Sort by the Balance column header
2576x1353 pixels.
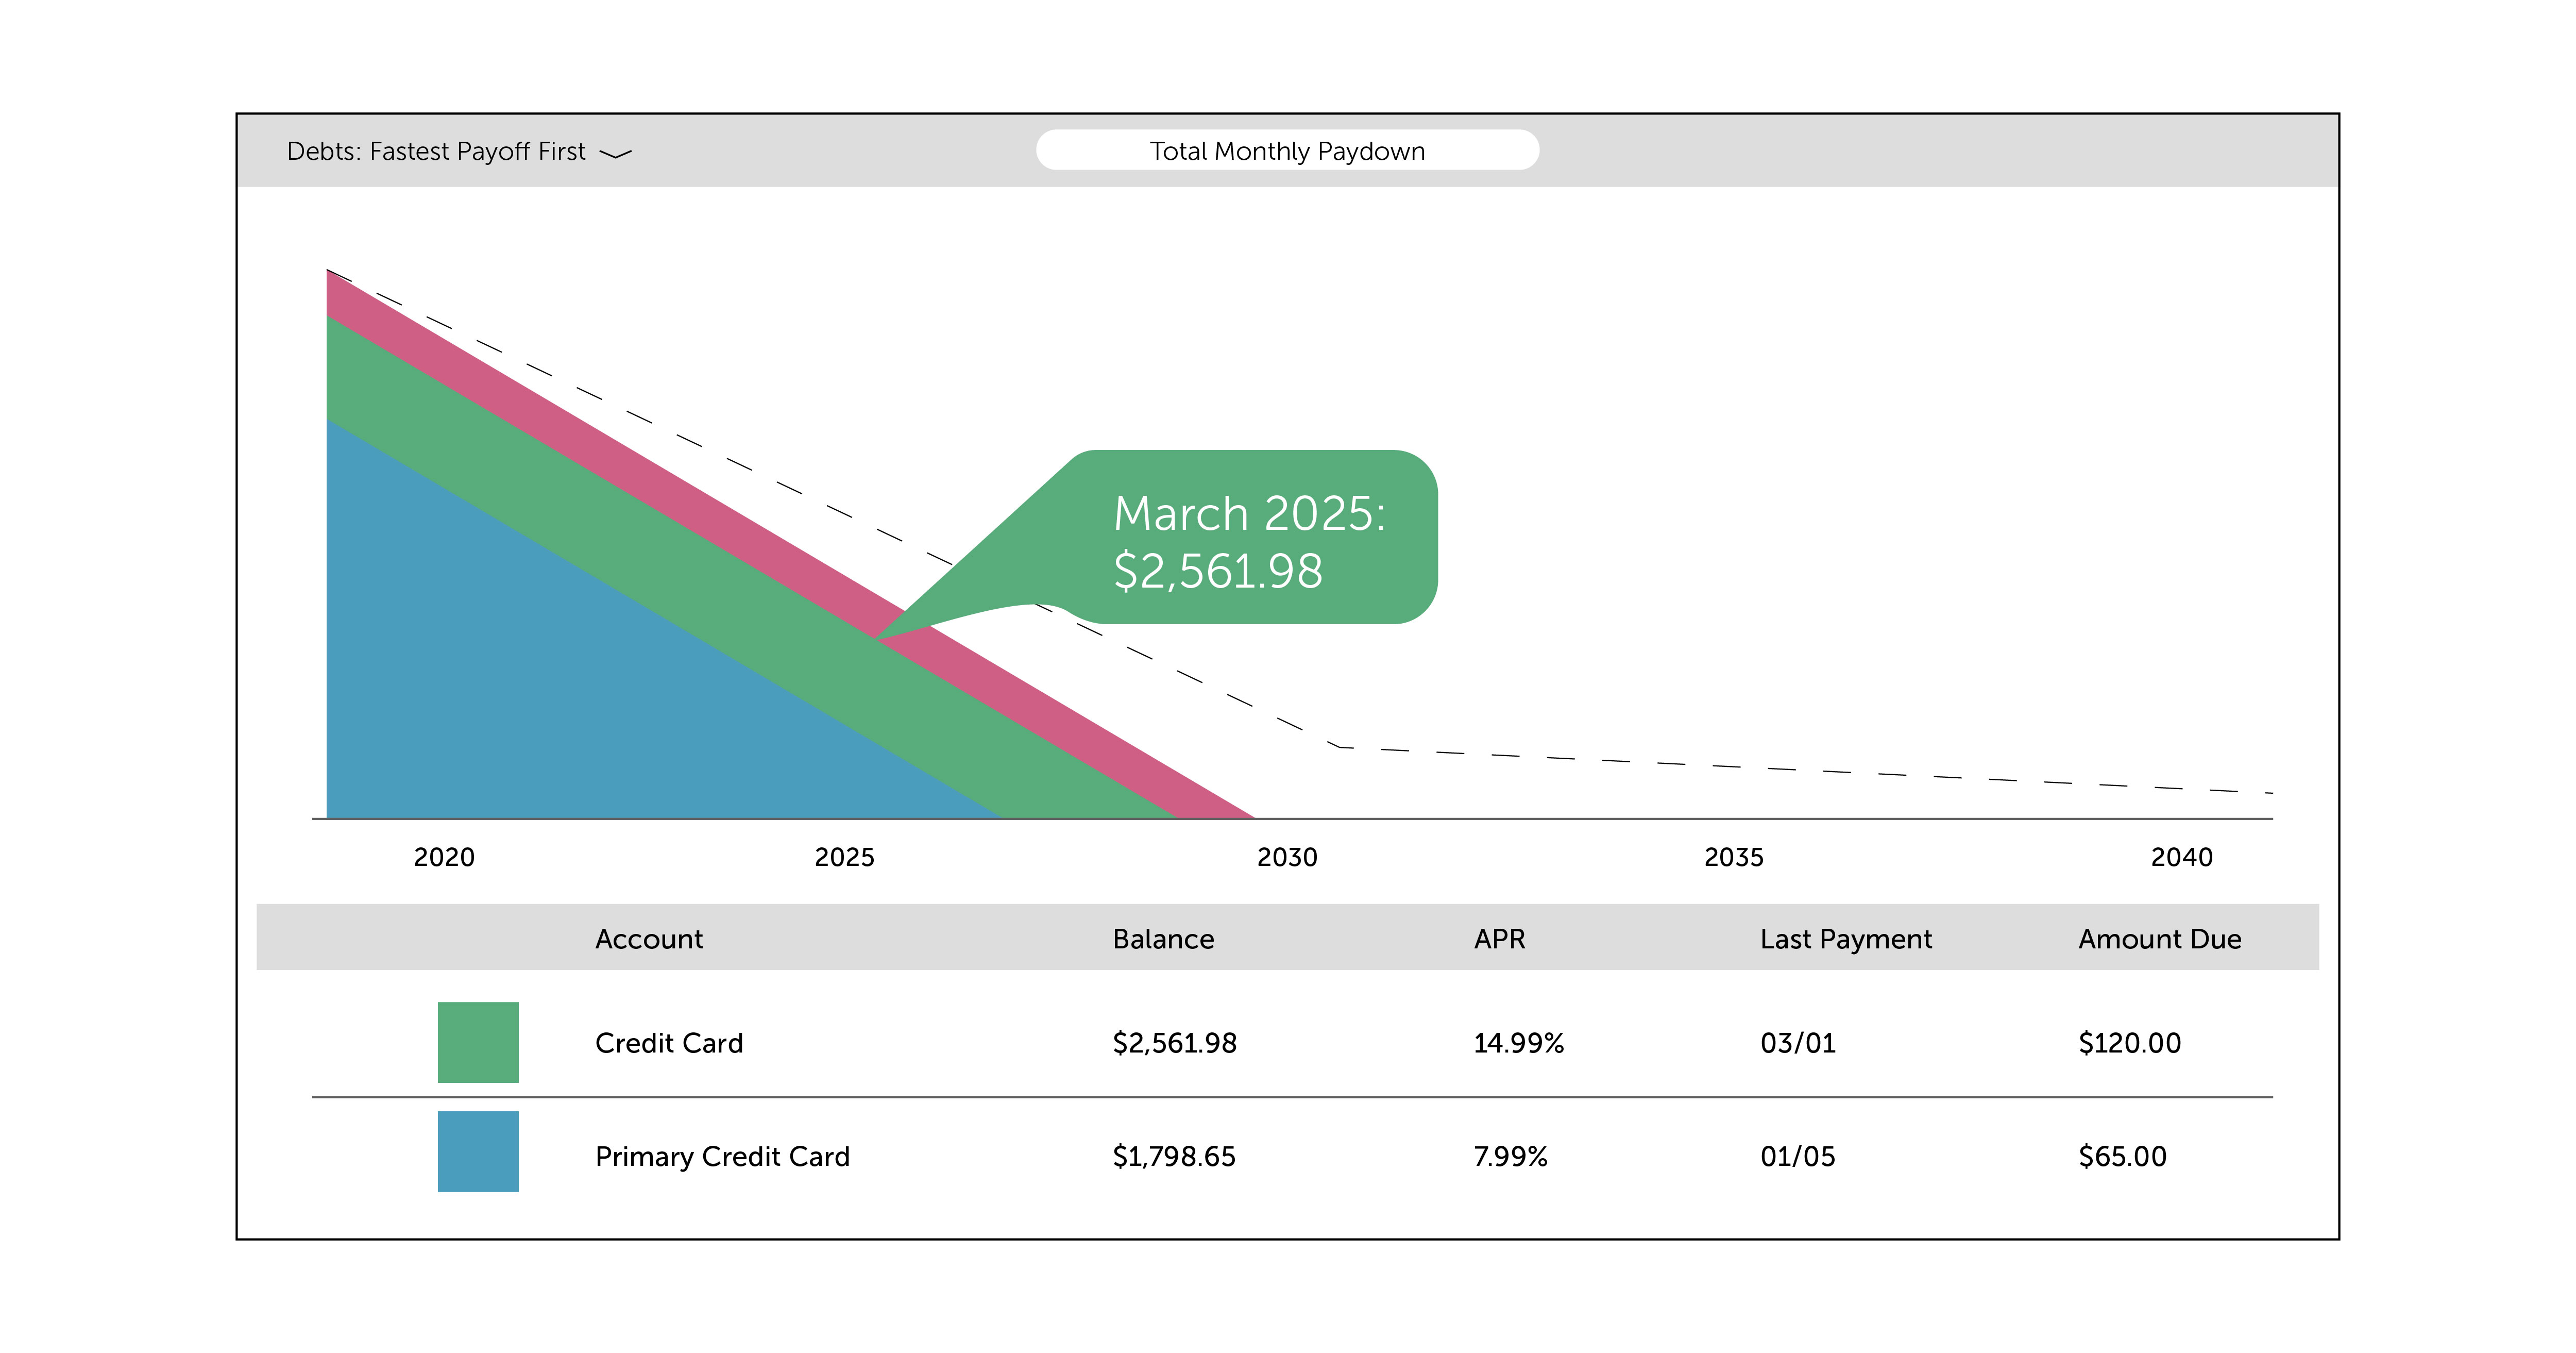(x=1163, y=939)
